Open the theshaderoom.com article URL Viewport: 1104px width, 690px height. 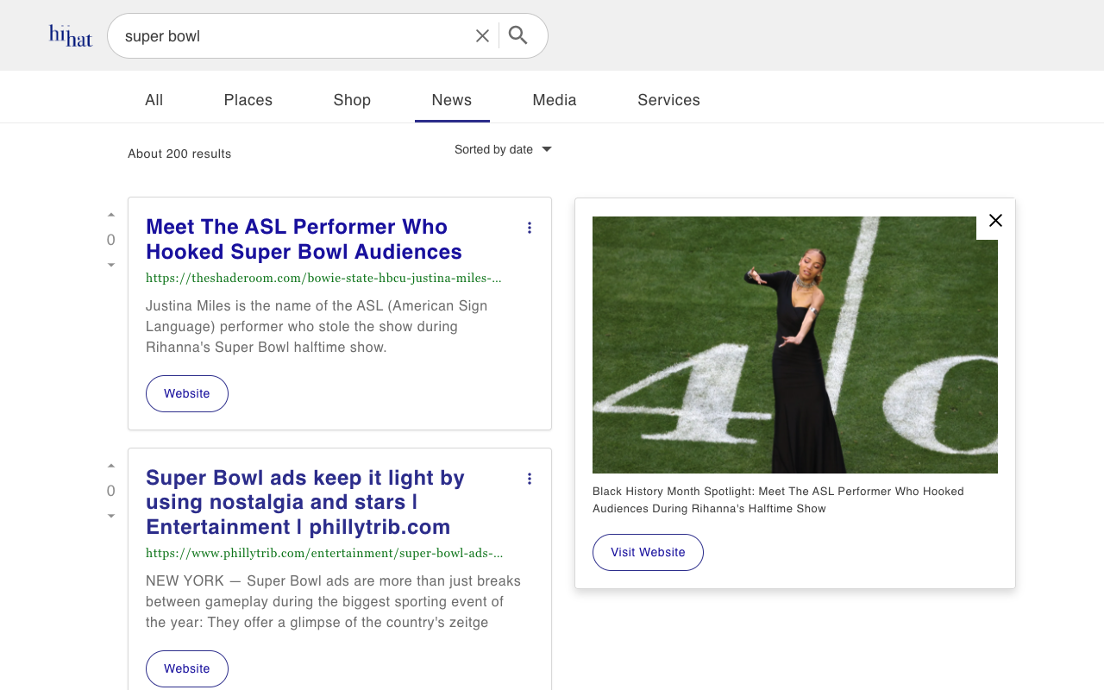point(323,278)
